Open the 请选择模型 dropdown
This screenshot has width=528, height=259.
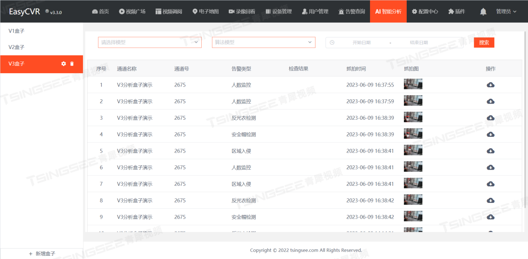[150, 42]
